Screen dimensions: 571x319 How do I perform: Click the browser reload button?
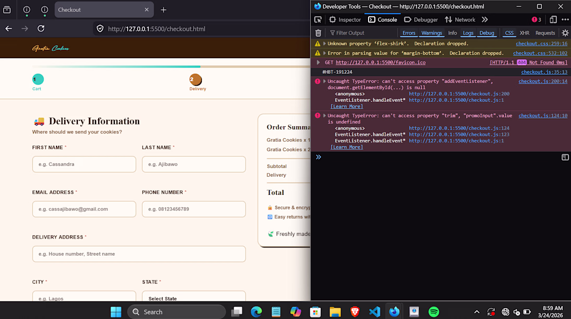pyautogui.click(x=41, y=29)
